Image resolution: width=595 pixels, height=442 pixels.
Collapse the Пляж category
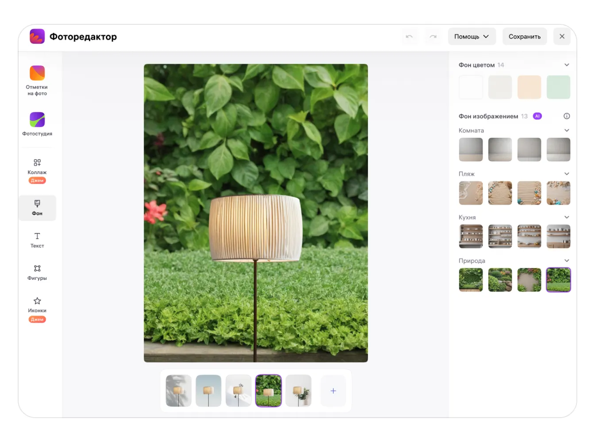coord(567,174)
